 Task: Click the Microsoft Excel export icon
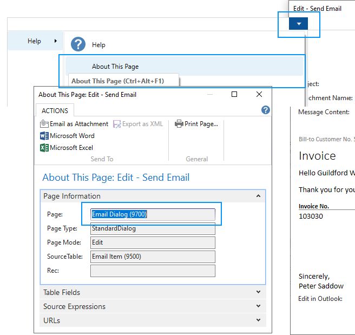(x=44, y=148)
